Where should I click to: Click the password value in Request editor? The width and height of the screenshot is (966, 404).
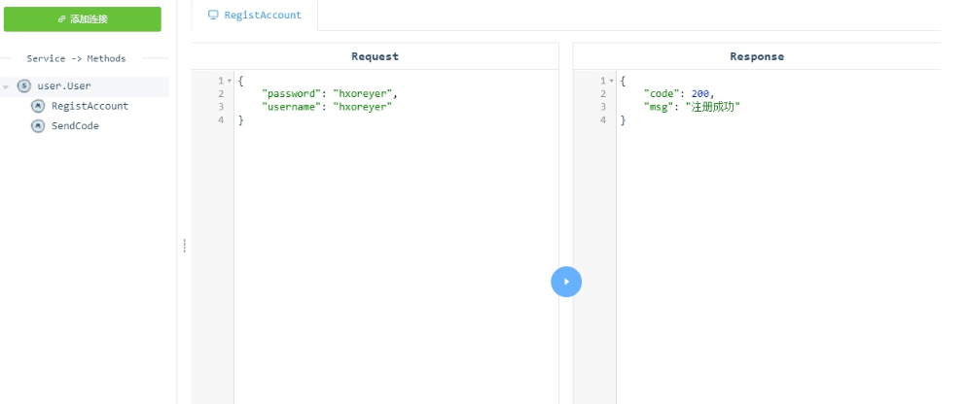(363, 94)
